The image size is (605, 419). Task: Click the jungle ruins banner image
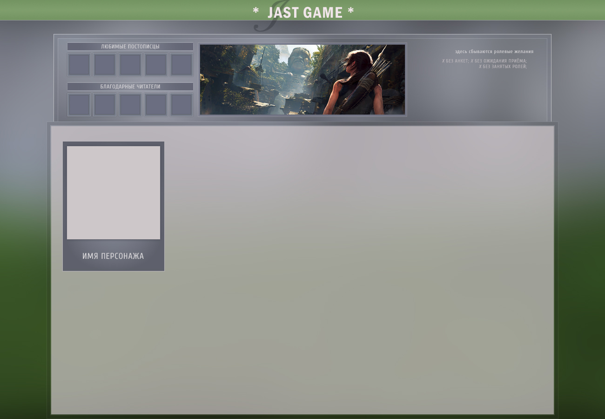pos(302,80)
